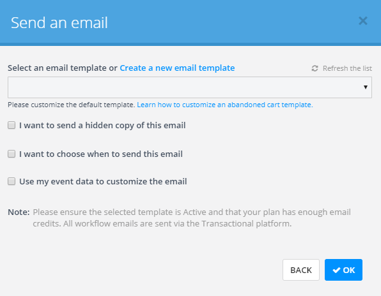Click the Refresh the list text
This screenshot has height=296, width=381.
tap(347, 68)
